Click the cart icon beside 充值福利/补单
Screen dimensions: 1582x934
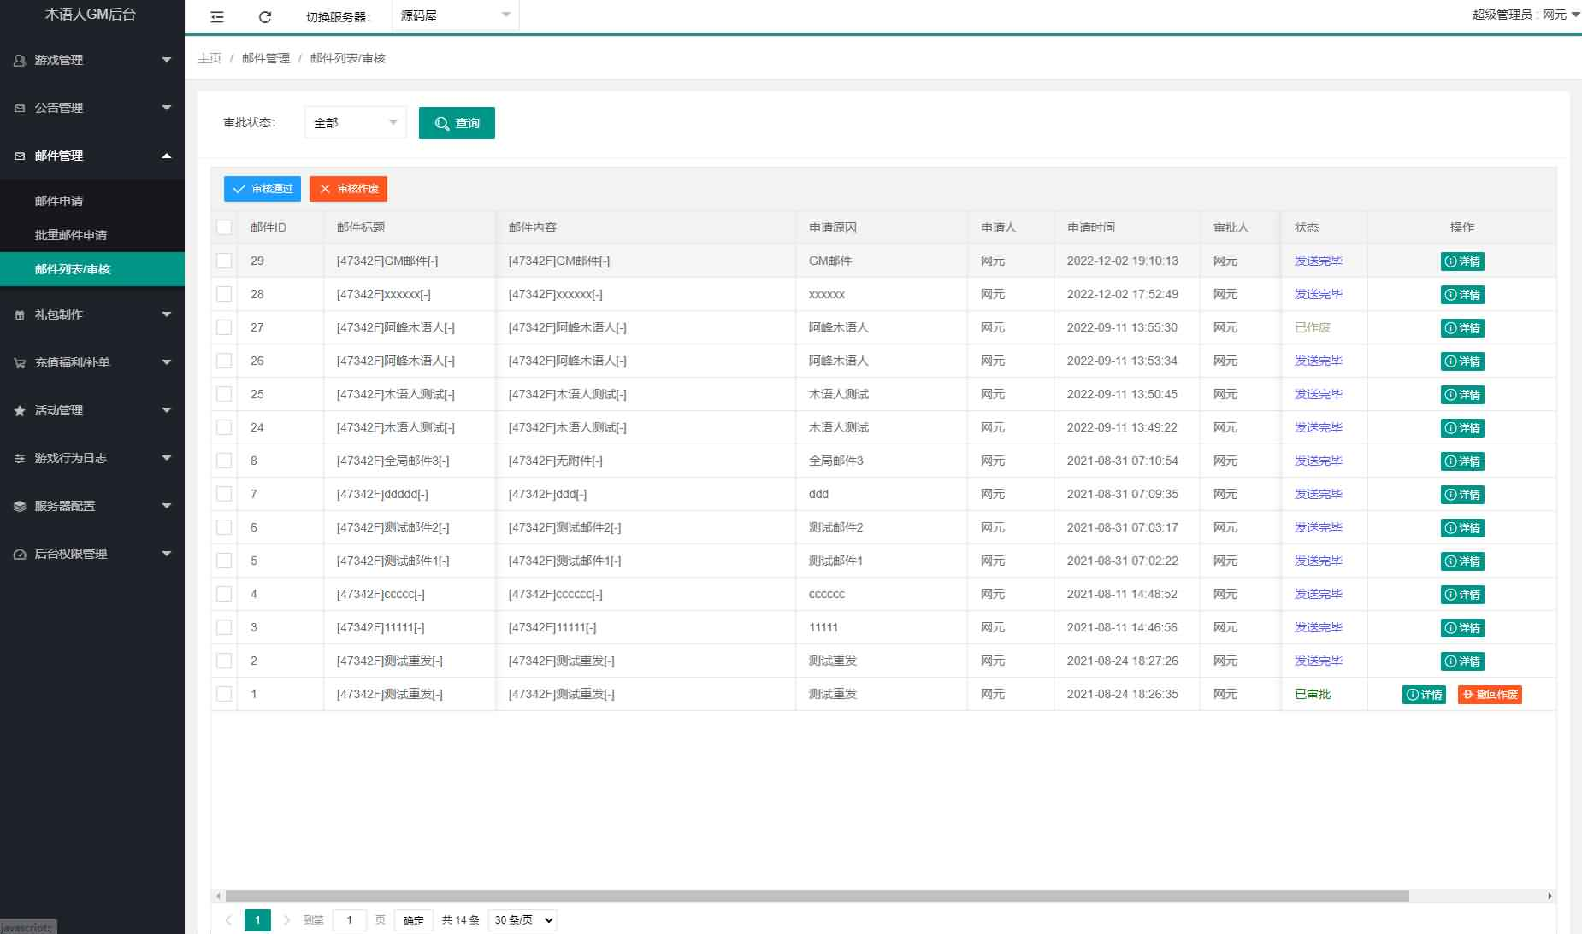[x=20, y=362]
